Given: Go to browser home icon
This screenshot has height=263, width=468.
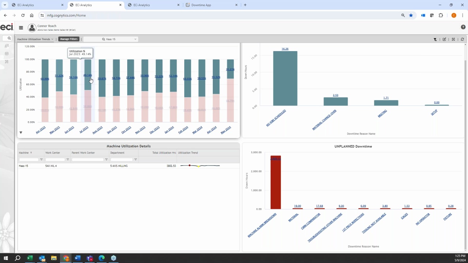Looking at the screenshot, I should click(32, 15).
